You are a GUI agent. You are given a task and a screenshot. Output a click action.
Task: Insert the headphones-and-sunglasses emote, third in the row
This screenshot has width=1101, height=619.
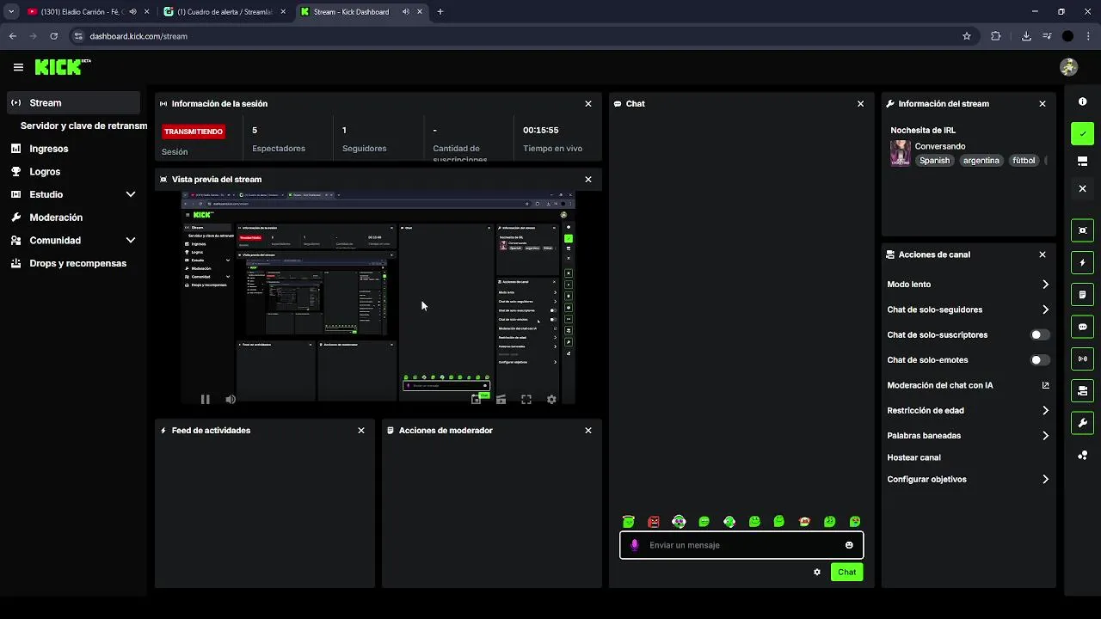click(679, 521)
